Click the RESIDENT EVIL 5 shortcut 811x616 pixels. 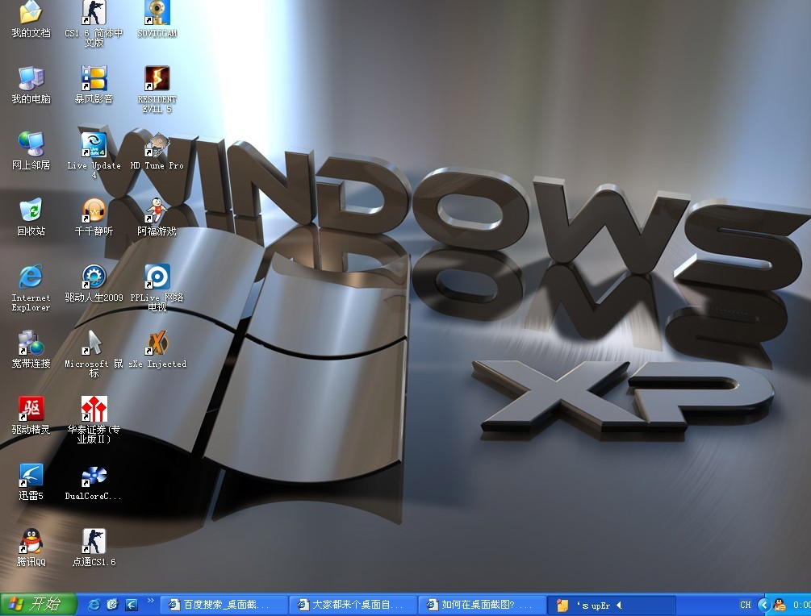(157, 89)
